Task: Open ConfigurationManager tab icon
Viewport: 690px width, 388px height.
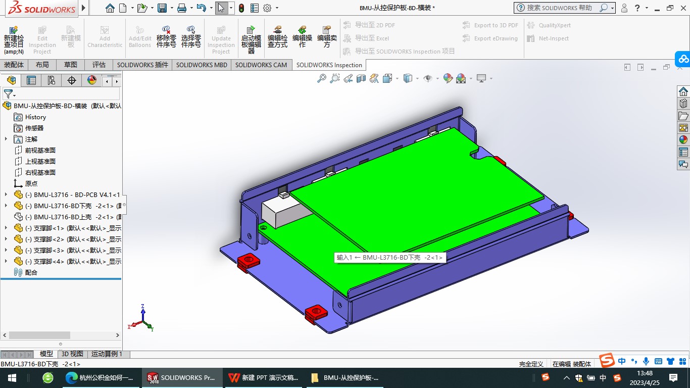Action: (x=51, y=80)
